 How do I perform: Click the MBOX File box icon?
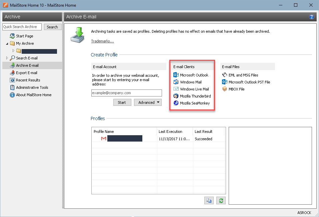click(225, 89)
